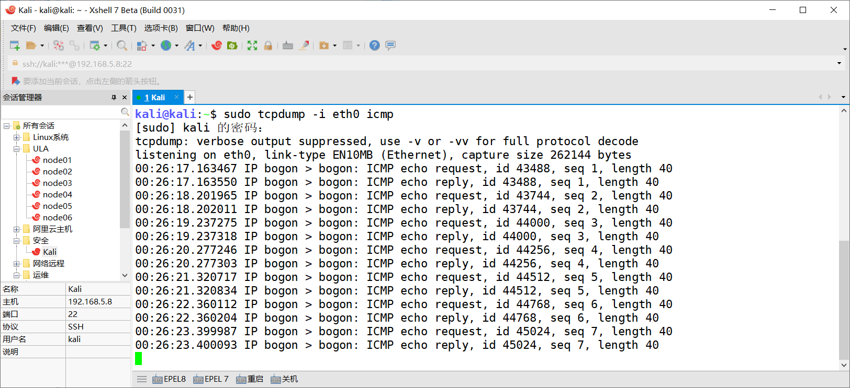This screenshot has width=850, height=388.
Task: Open dropdown beside globe encoding icon
Action: (x=177, y=45)
